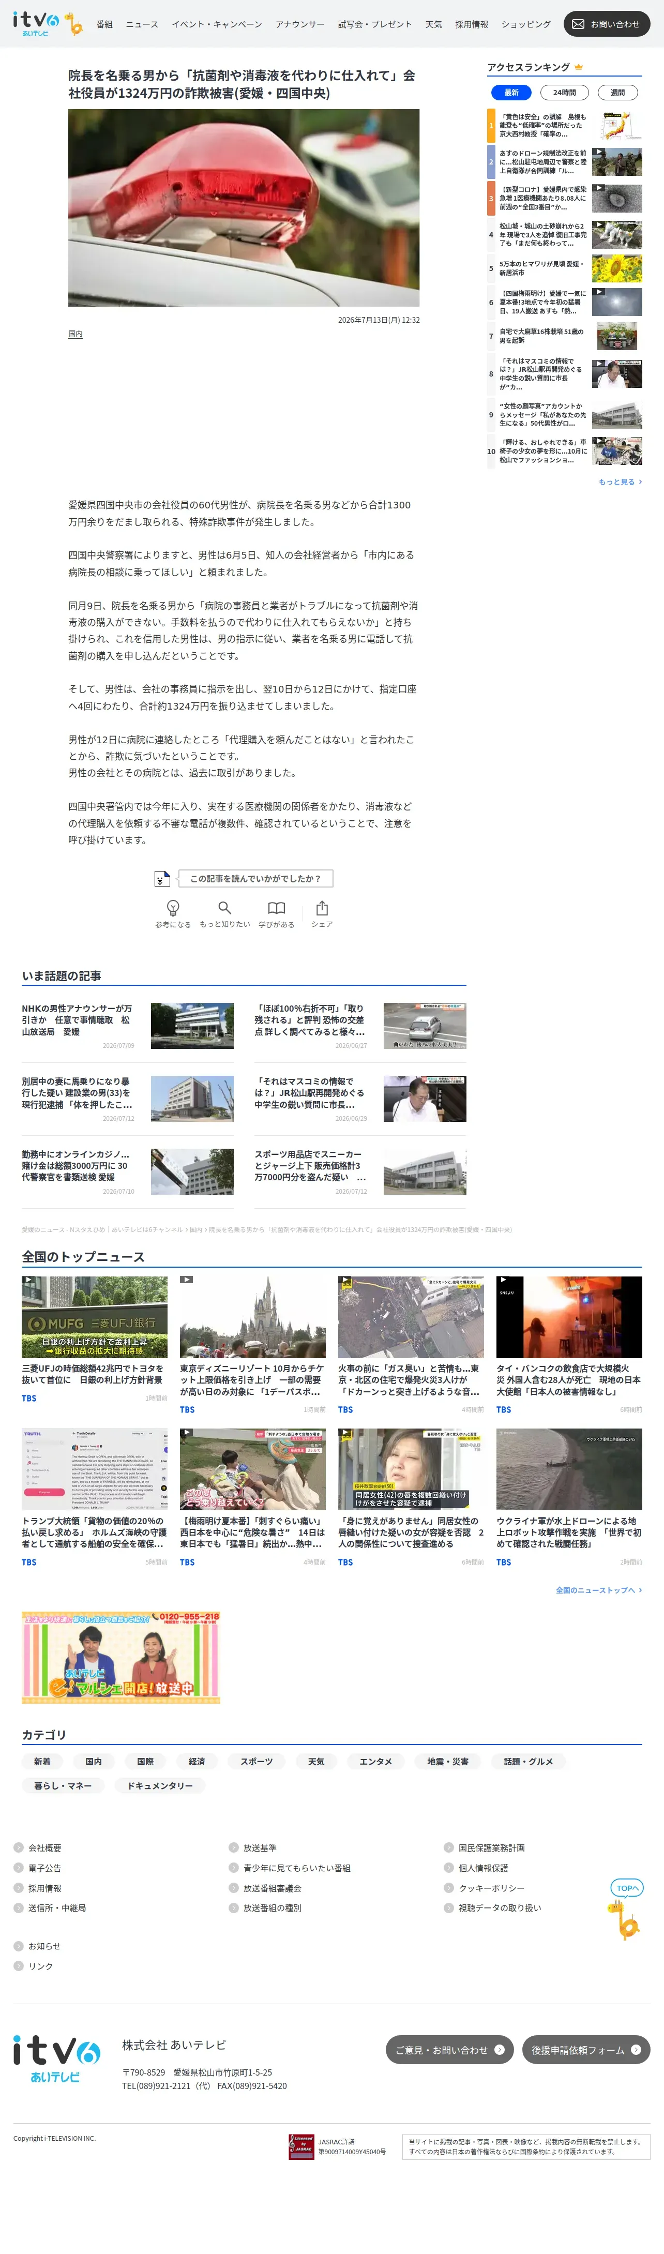Open the article's police siren lead photo
Viewport: 664px width, 2254px height.
[x=244, y=207]
